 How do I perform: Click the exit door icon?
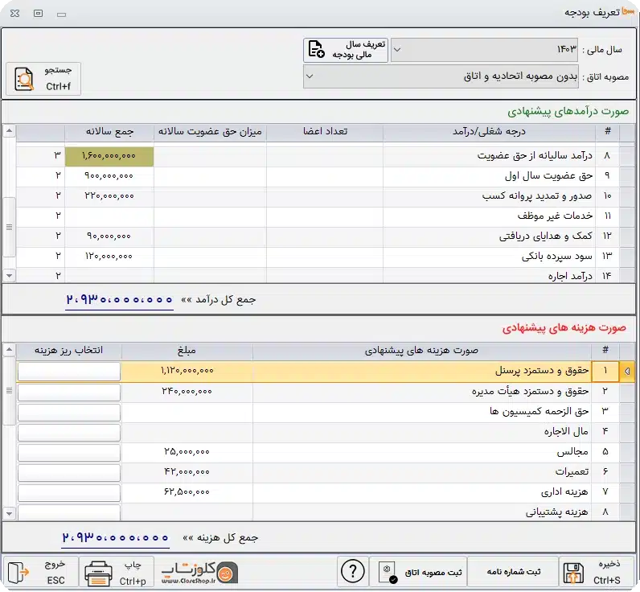(x=18, y=573)
